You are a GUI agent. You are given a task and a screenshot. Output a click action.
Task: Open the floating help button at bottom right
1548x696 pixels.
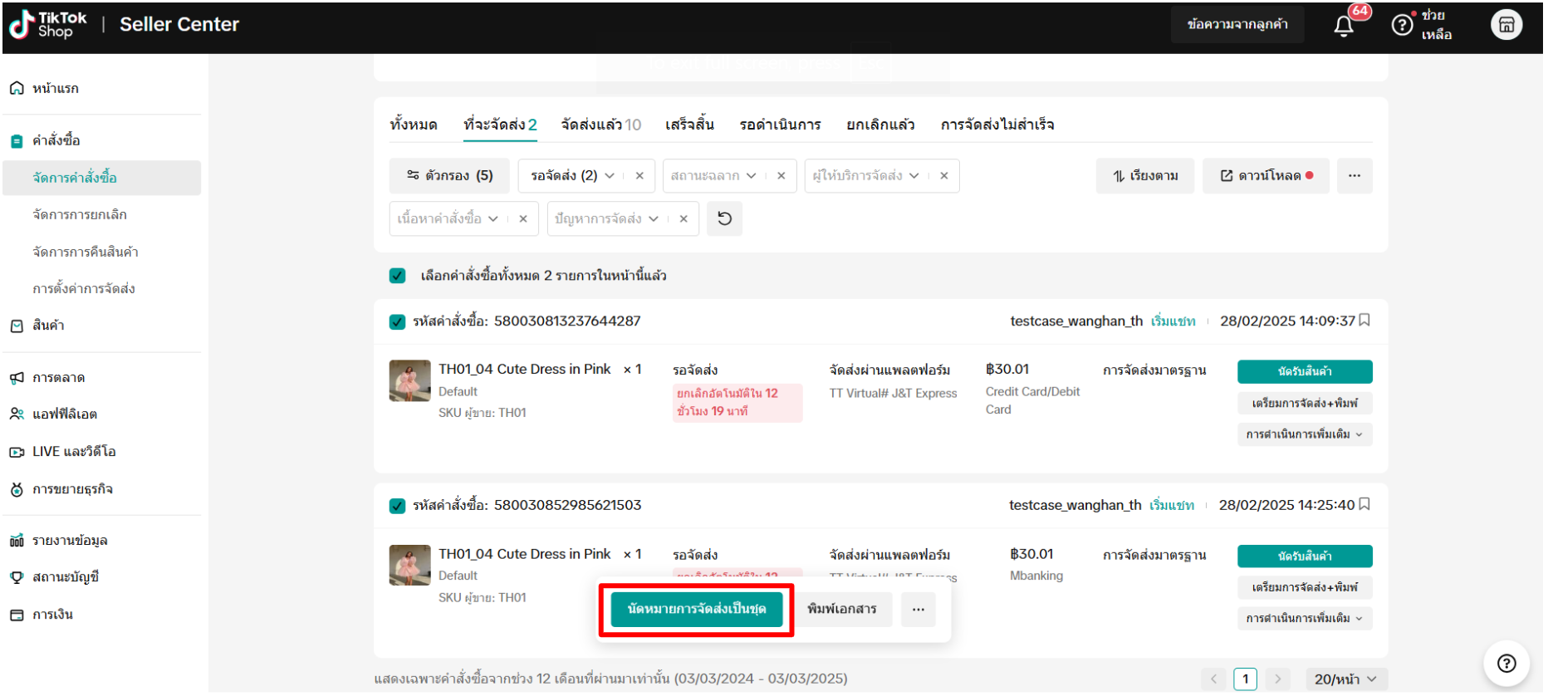(x=1506, y=663)
